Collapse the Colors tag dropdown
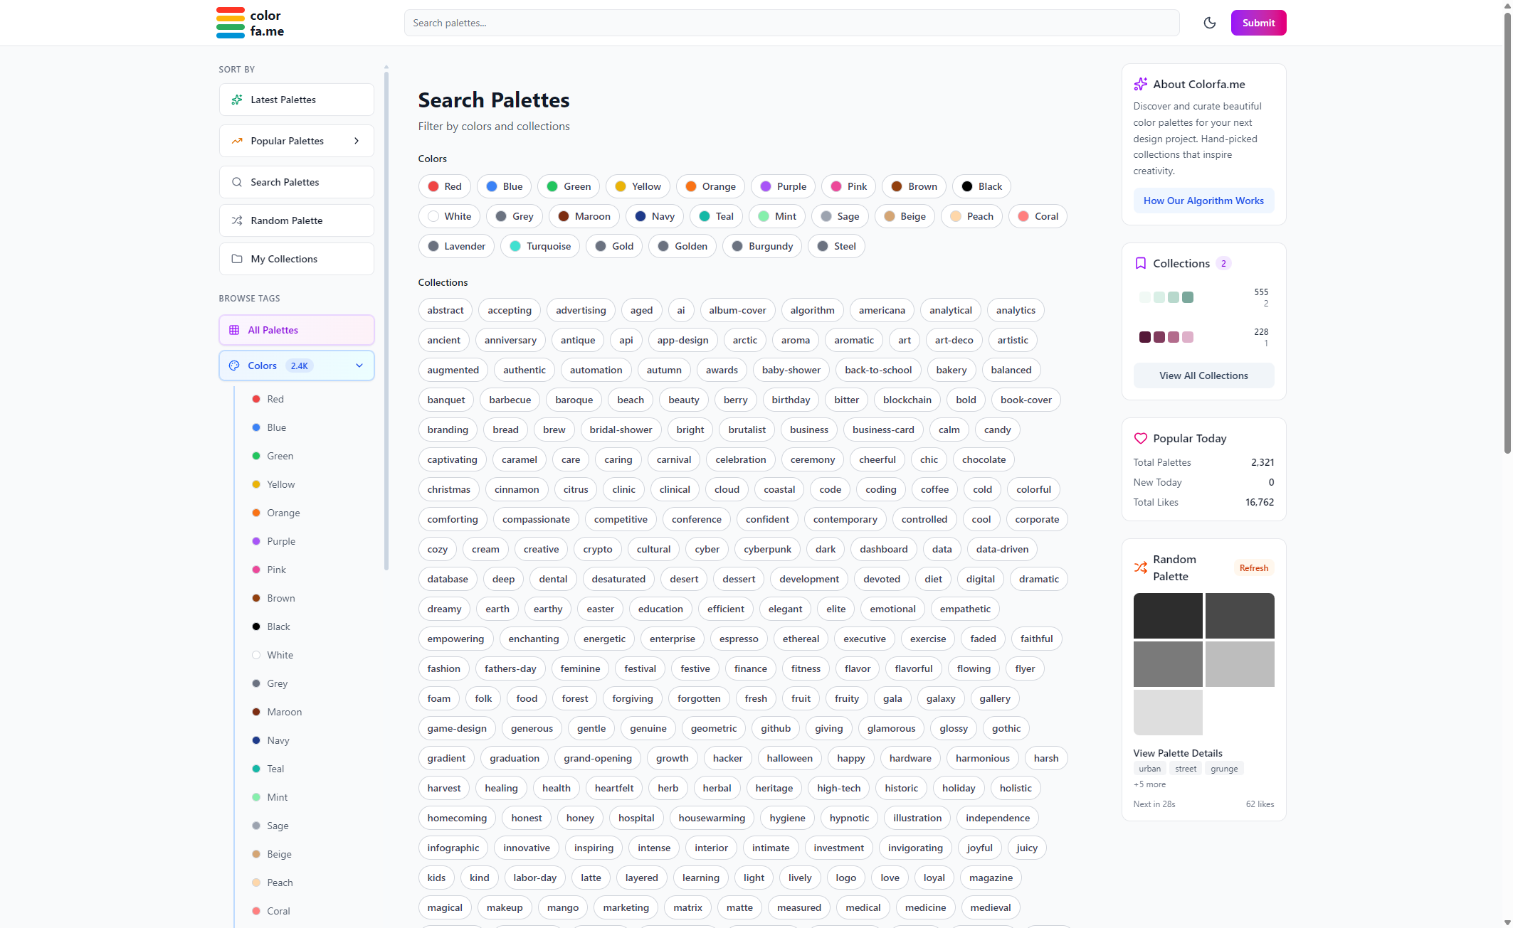The image size is (1513, 928). click(359, 366)
